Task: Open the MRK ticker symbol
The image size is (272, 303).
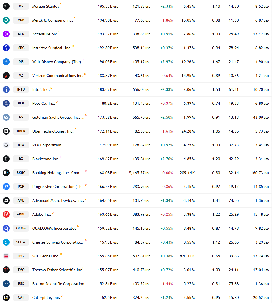Action: click(21, 20)
